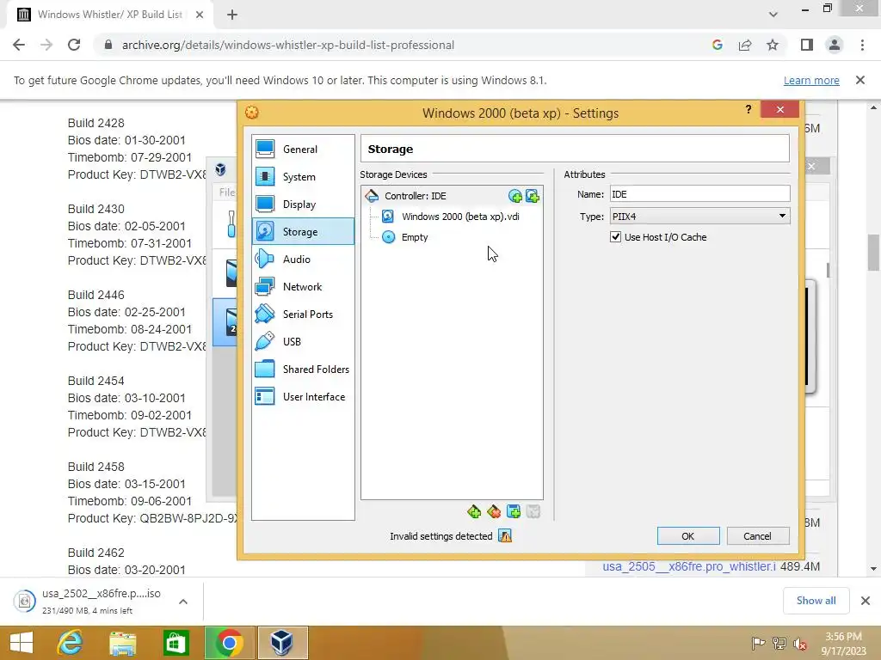The height and width of the screenshot is (660, 881).
Task: Open the Windows Store taskbar icon
Action: click(x=176, y=643)
